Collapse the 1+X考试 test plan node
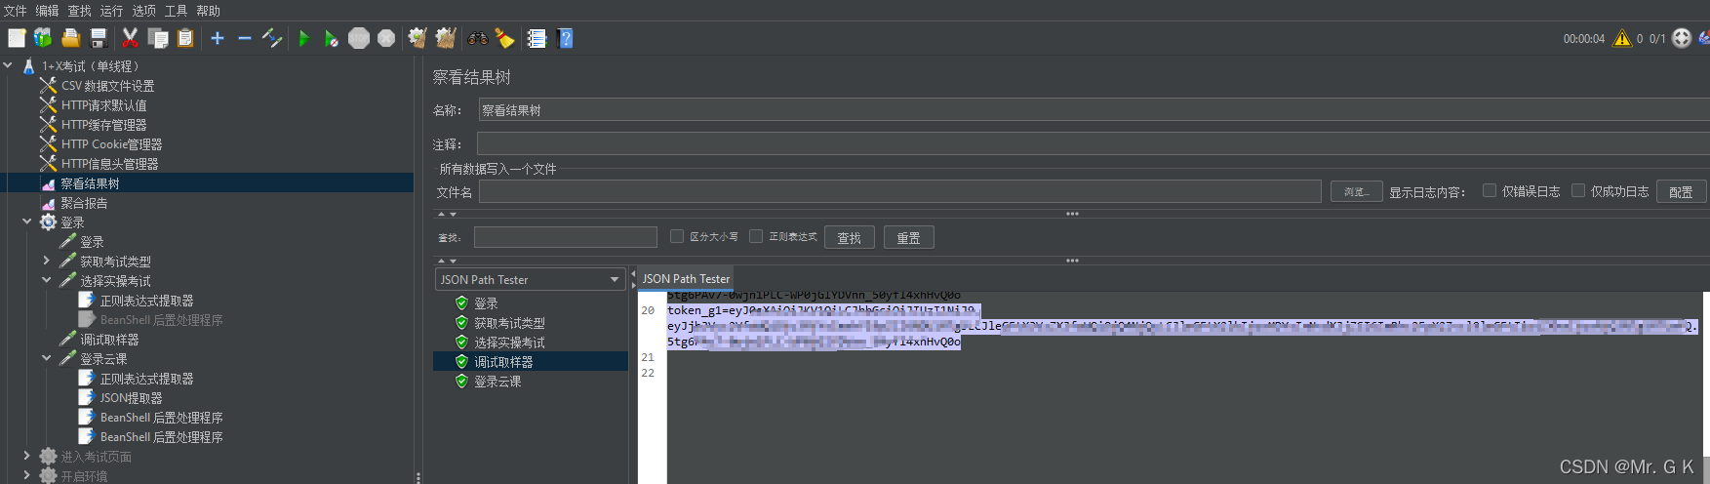Image resolution: width=1710 pixels, height=484 pixels. [8, 65]
